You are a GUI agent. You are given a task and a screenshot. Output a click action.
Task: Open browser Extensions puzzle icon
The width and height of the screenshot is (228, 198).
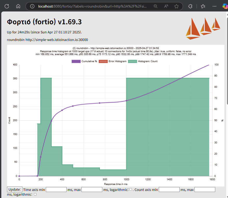click(x=190, y=6)
